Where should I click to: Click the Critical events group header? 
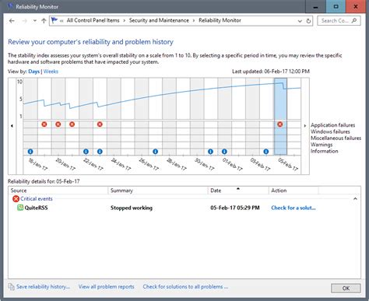37,199
